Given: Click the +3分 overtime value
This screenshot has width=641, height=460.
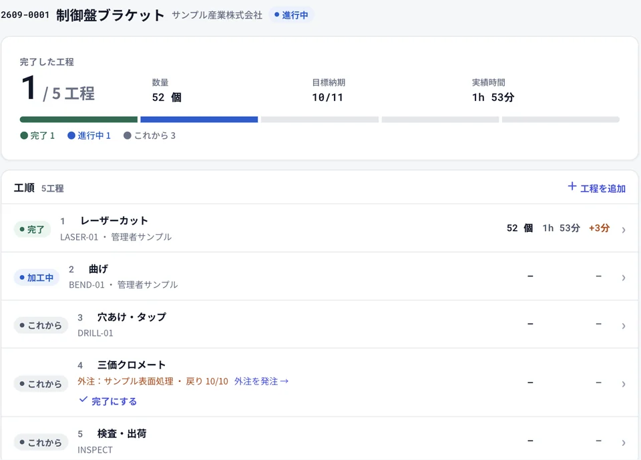Looking at the screenshot, I should [x=600, y=228].
